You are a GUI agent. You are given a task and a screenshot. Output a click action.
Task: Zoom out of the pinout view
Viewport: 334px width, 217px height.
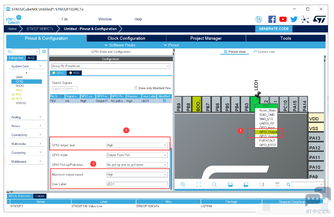point(214,185)
